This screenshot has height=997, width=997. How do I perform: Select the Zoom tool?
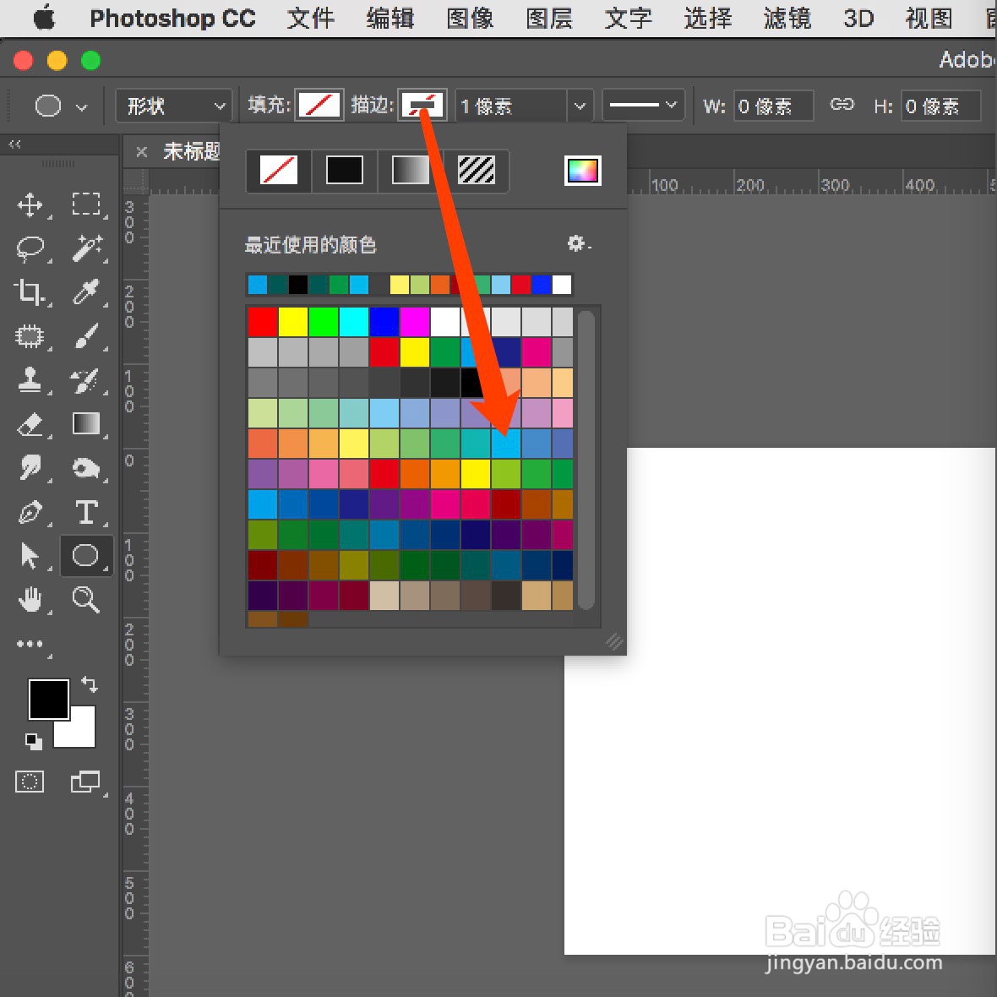coord(86,600)
